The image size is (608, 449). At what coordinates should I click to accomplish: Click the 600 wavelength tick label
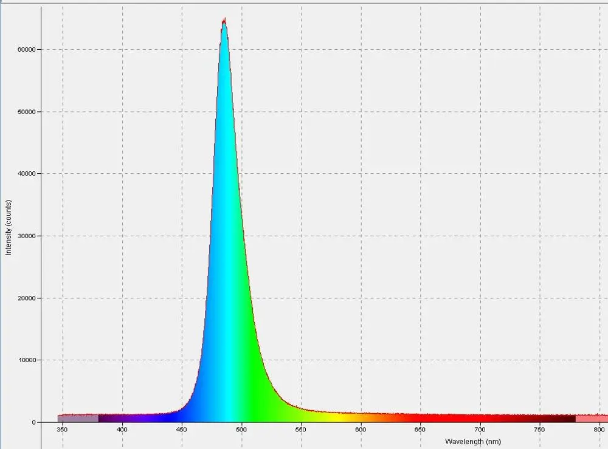(x=361, y=430)
